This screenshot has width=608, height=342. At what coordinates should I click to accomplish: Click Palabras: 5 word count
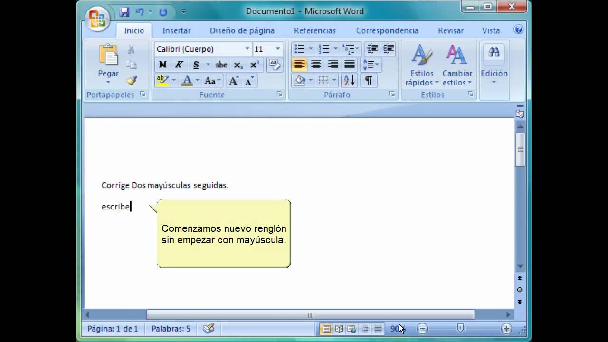tap(171, 328)
